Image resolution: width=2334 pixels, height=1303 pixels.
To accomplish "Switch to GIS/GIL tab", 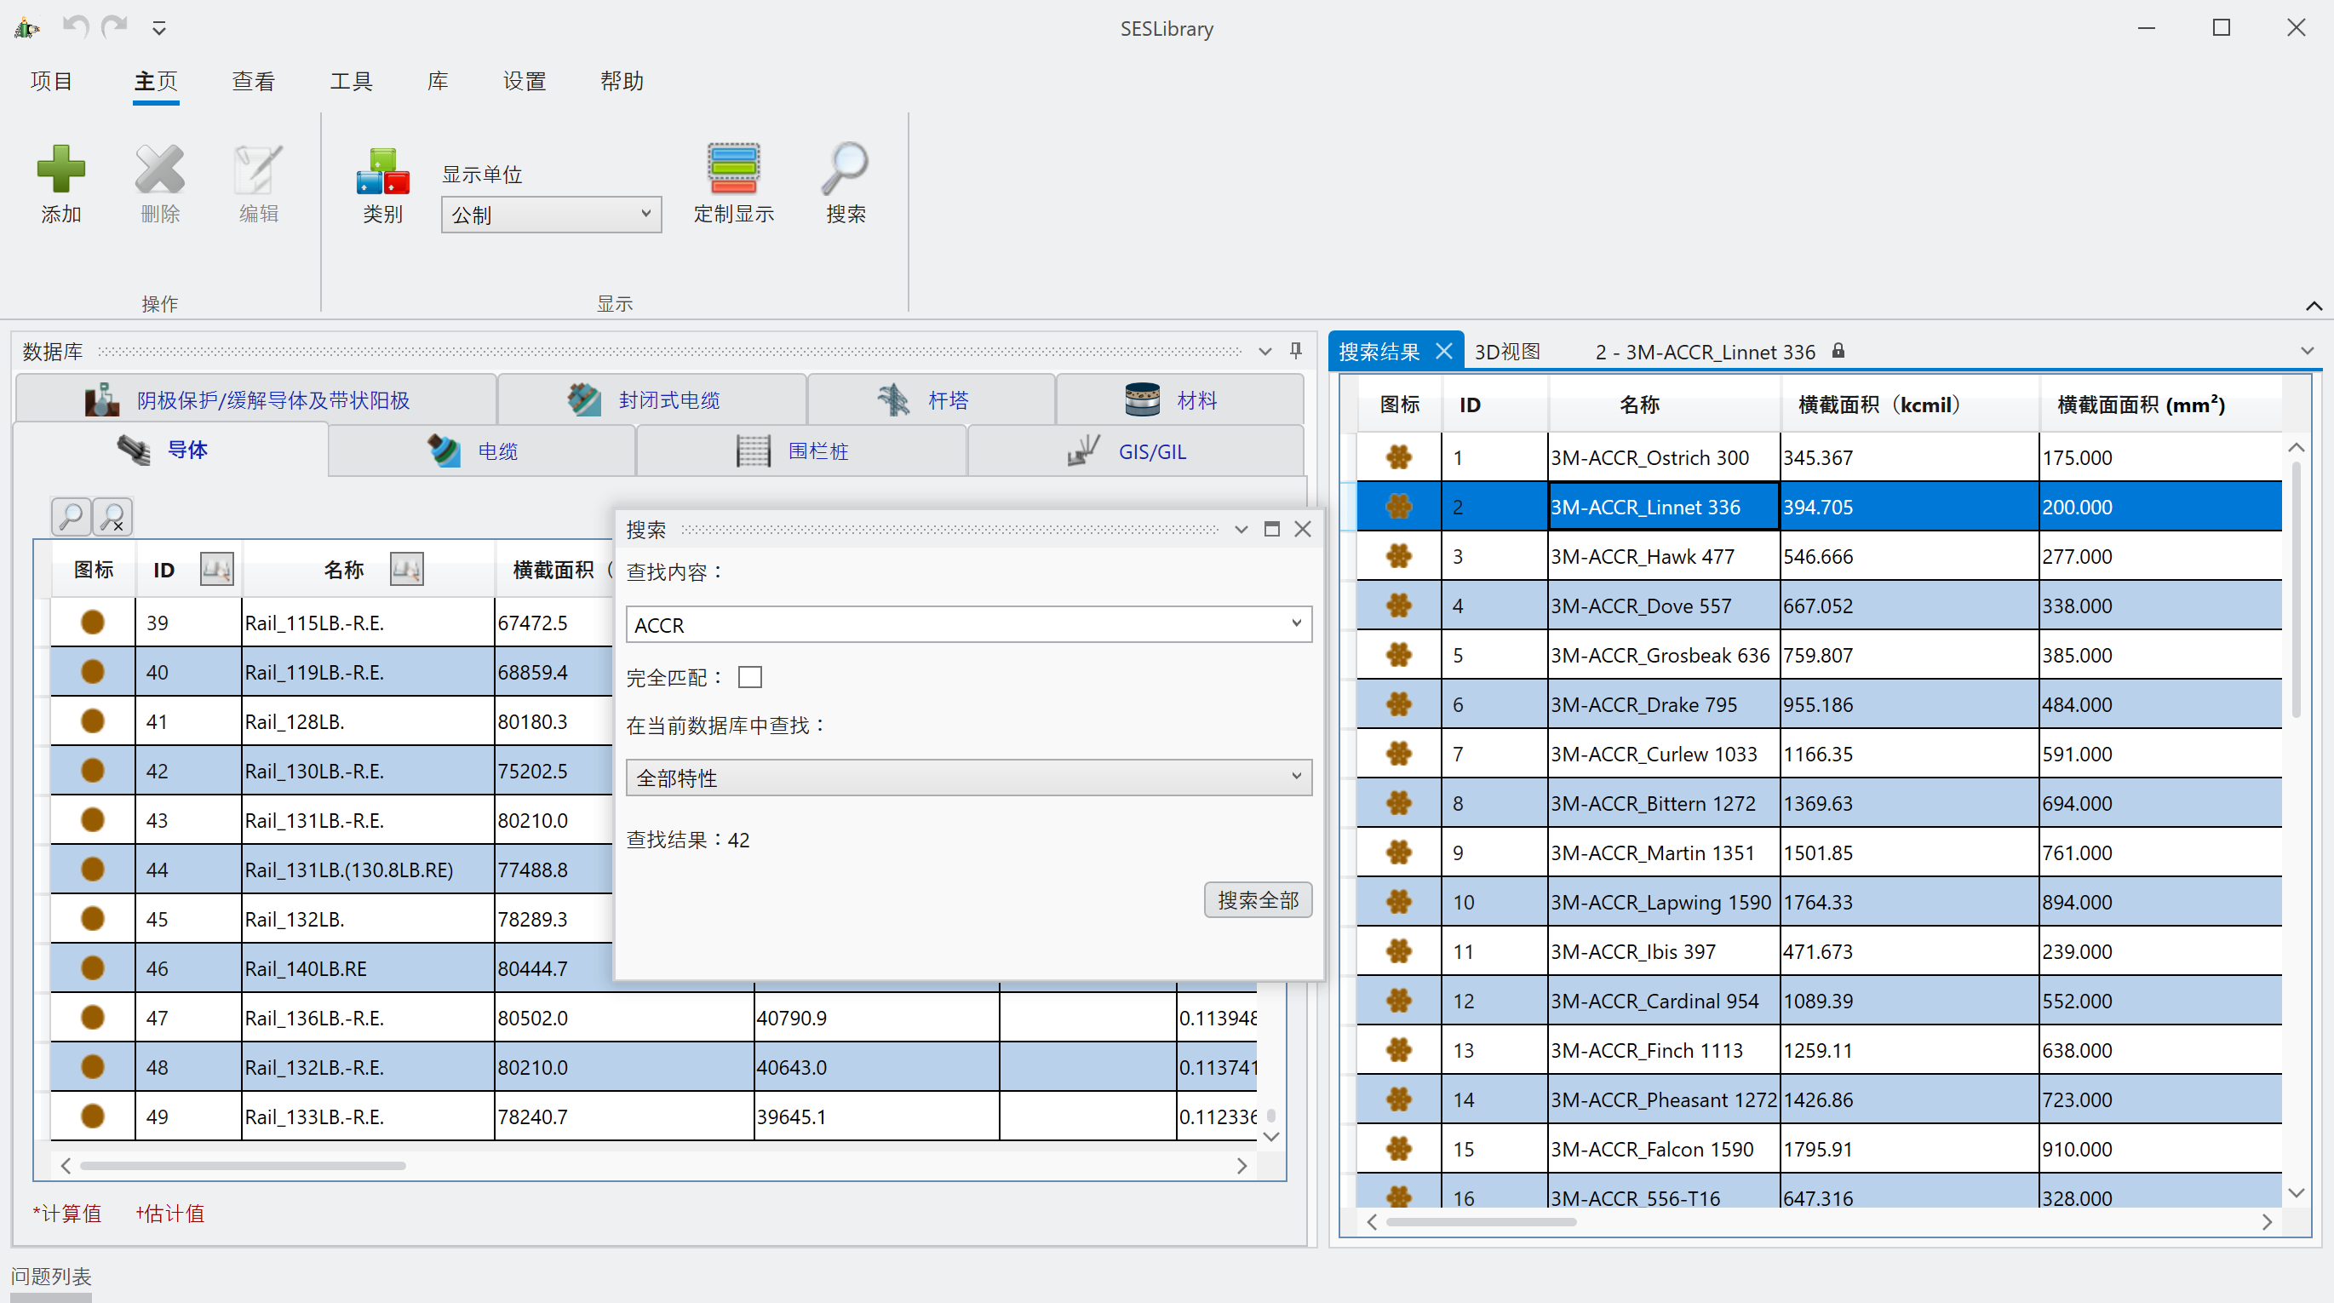I will pos(1135,451).
